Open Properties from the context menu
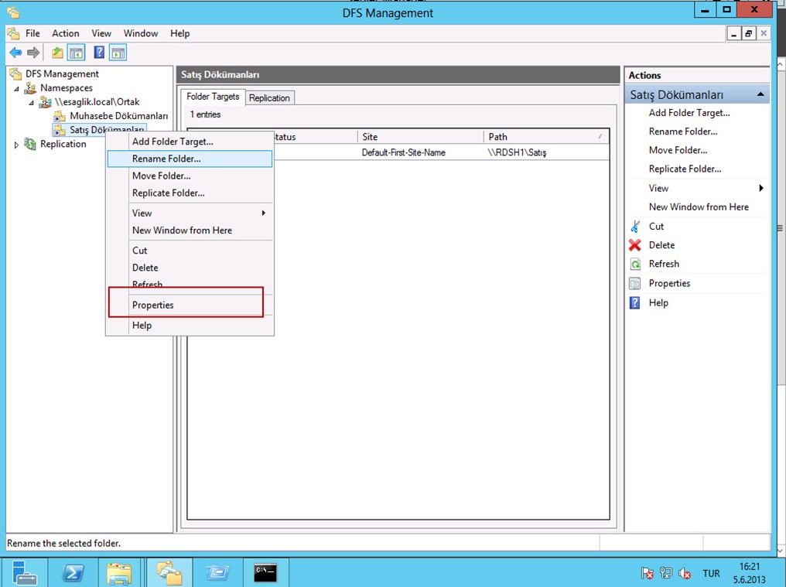 [x=190, y=305]
